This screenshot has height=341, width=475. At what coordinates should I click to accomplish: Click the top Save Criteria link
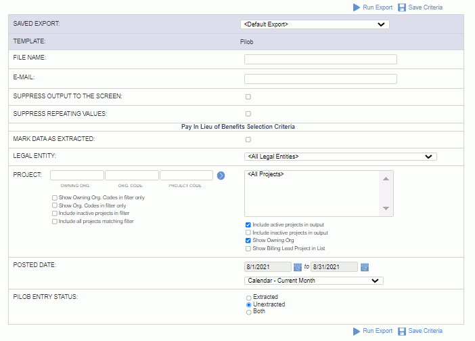coord(426,7)
